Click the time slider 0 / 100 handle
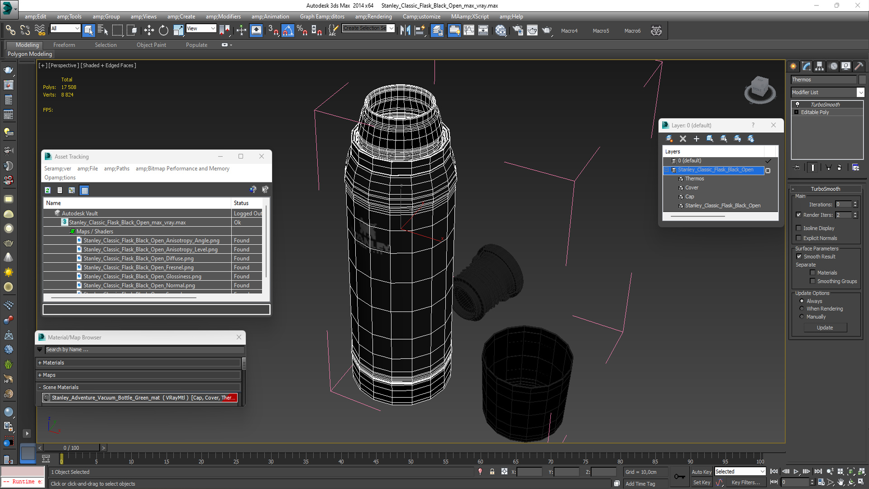869x489 pixels. 72,448
